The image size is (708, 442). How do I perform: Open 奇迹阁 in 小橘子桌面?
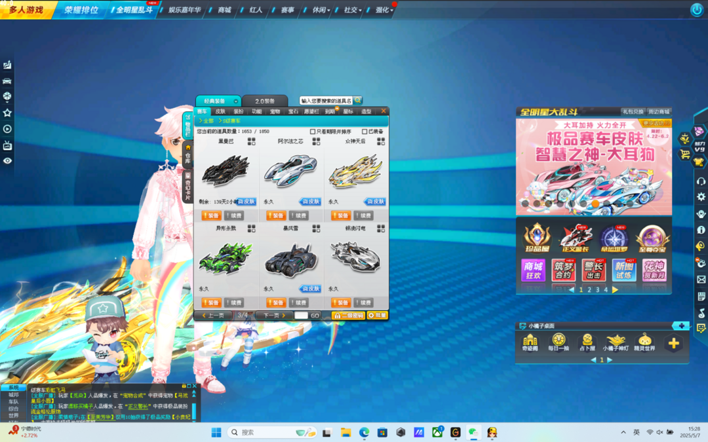tap(530, 342)
